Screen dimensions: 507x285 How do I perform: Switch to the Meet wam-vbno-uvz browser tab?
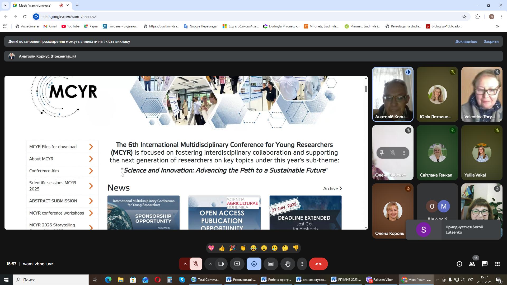coord(35,5)
